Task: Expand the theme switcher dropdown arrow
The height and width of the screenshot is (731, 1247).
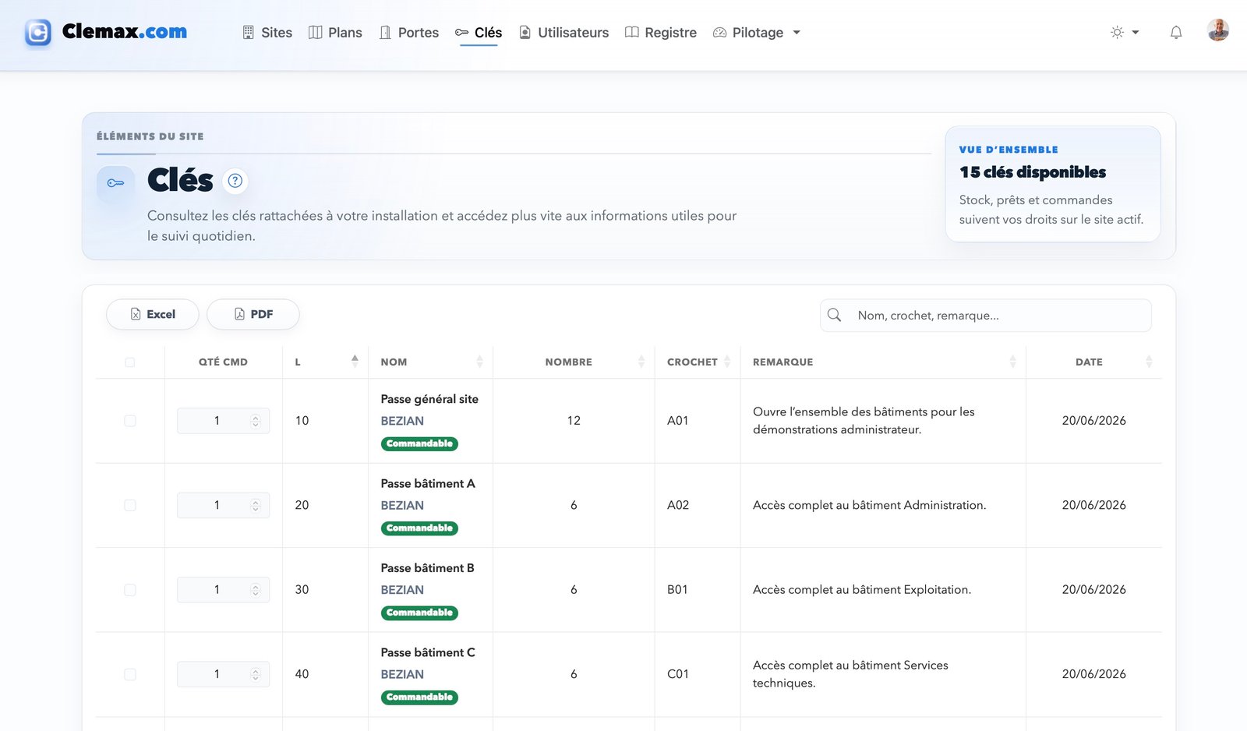Action: tap(1136, 33)
